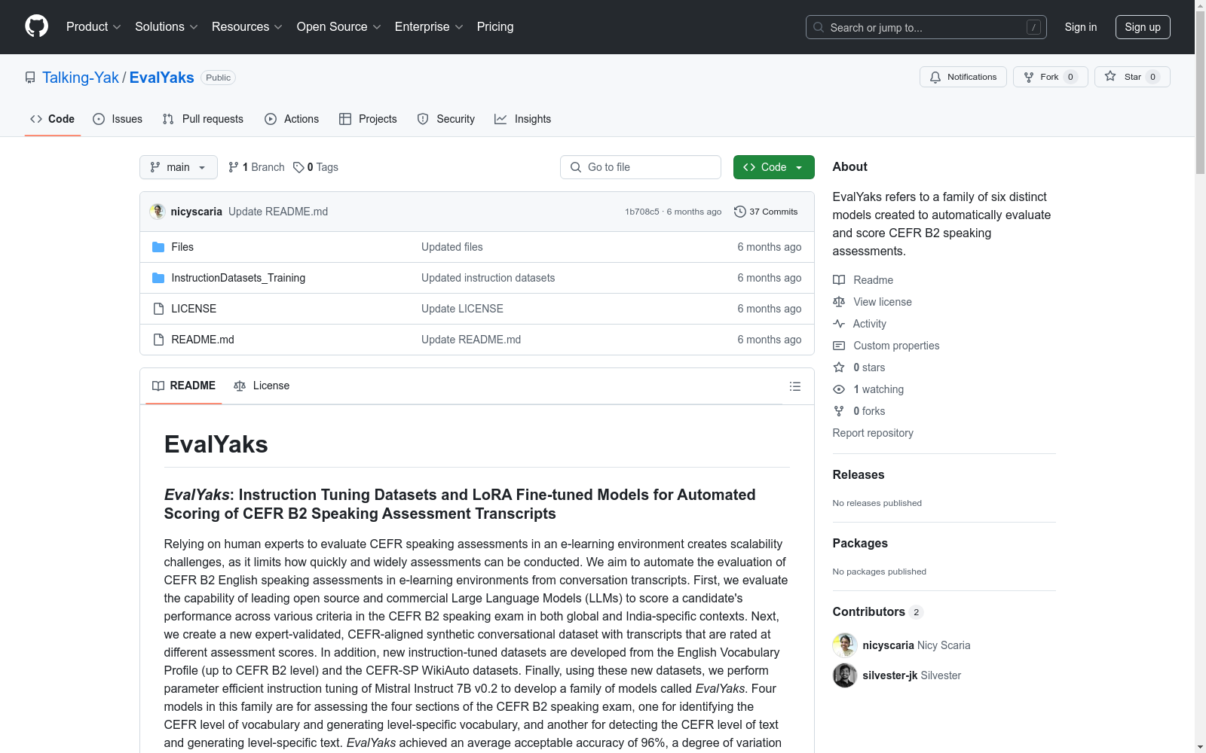
Task: Open the Talking-Yak owner link
Action: tap(81, 78)
